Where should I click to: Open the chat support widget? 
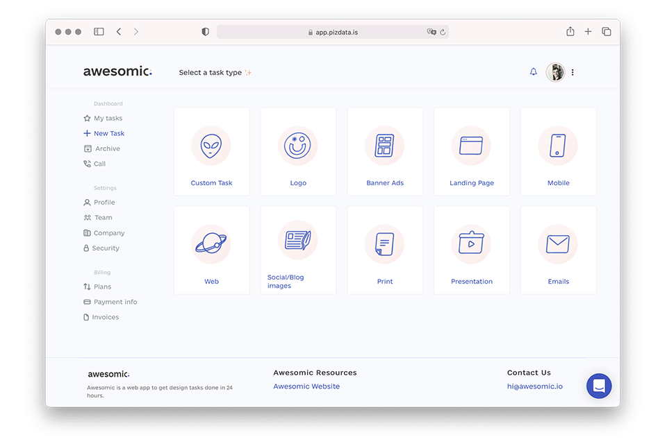(599, 386)
